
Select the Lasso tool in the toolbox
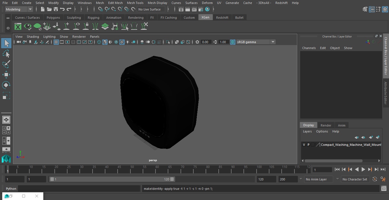6,54
